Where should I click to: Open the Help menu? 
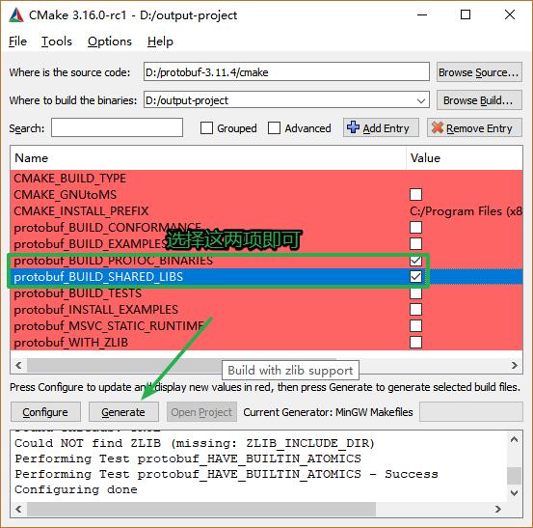160,42
